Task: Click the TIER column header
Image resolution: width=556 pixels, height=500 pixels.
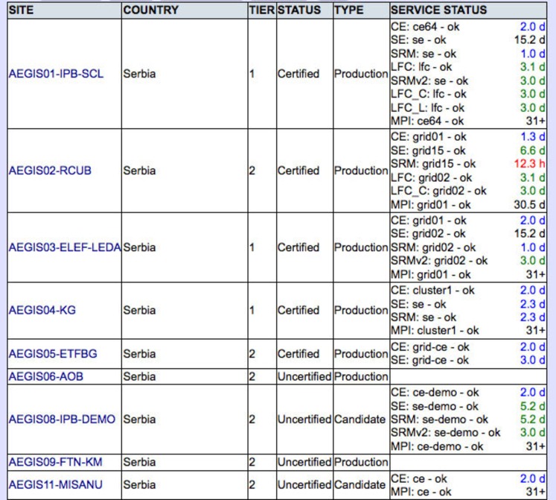Action: (262, 10)
